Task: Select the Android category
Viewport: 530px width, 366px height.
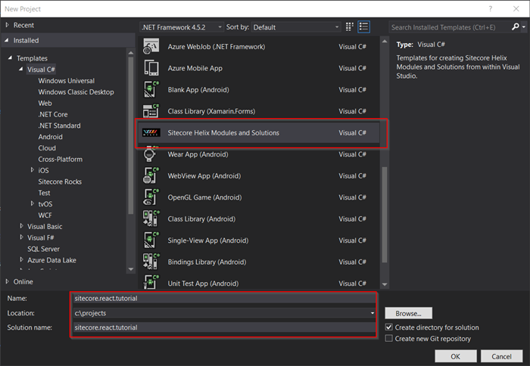Action: pyautogui.click(x=51, y=137)
